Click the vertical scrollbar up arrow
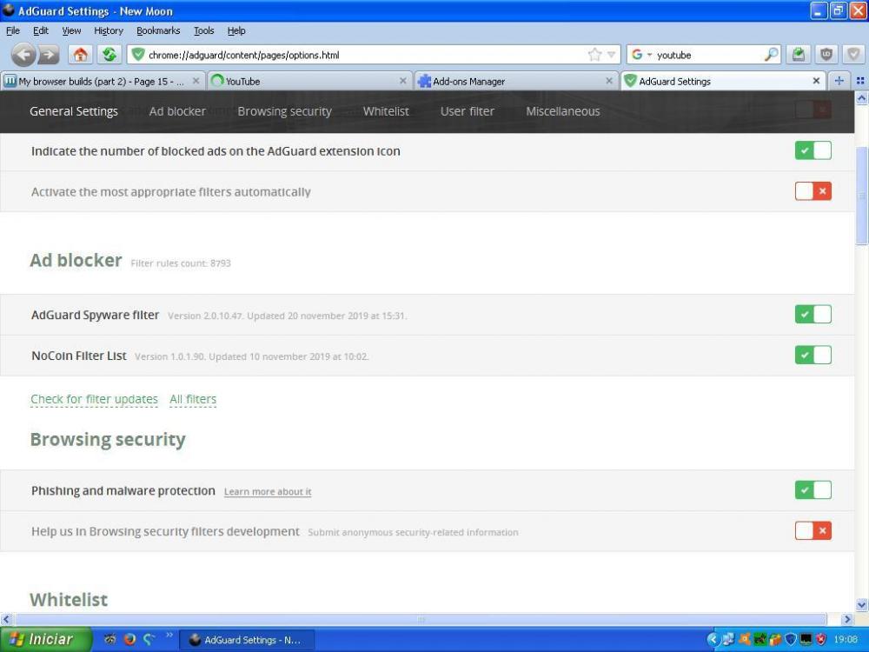 [x=862, y=98]
